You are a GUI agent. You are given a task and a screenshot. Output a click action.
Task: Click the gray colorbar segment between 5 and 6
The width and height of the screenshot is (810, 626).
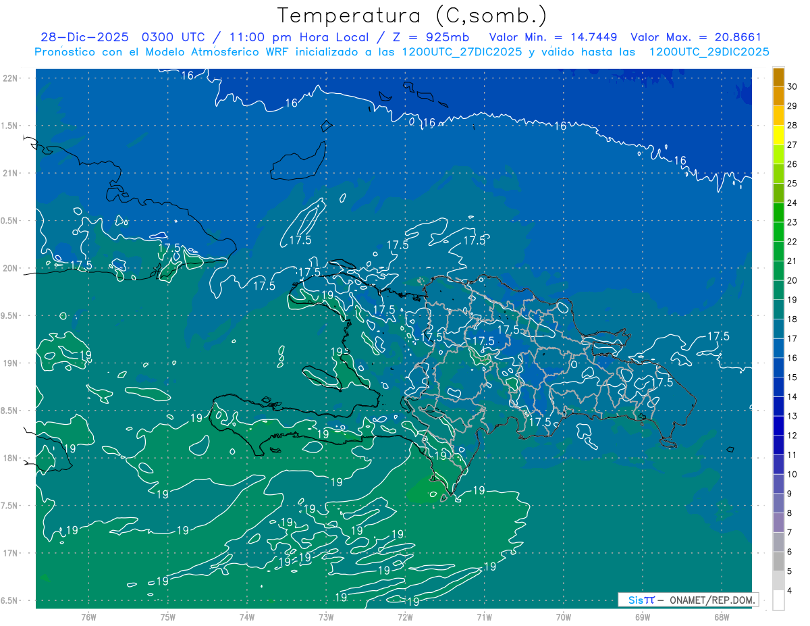pos(778,561)
